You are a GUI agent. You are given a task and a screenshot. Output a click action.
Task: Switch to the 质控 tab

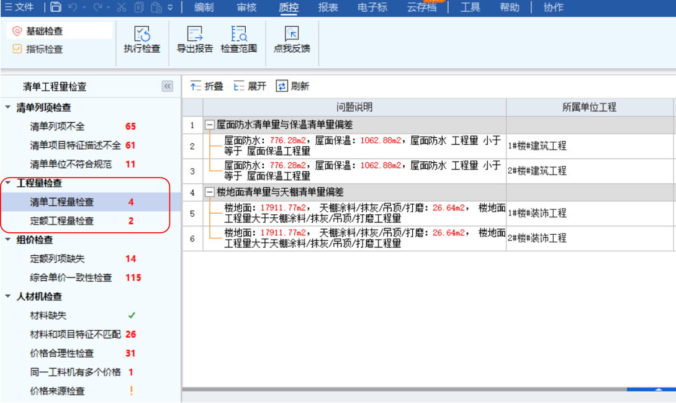pyautogui.click(x=289, y=7)
